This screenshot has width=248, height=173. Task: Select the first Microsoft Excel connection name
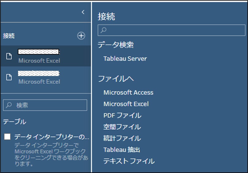coord(39,52)
